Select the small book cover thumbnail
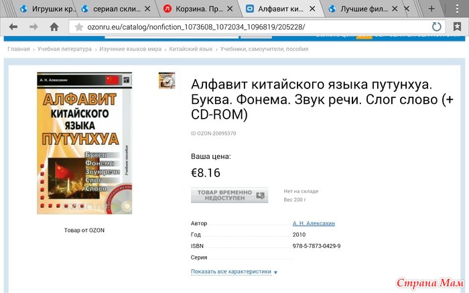Screen dimensions: 469x293 [x=167, y=80]
